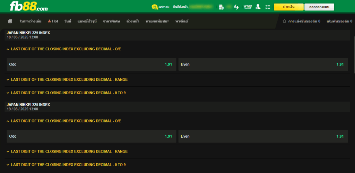Expand the RANGE market for 18/08 Nikkei
The image size is (355, 173).
click(67, 80)
